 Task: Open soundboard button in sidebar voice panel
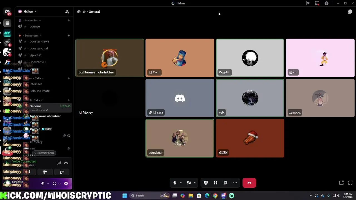[x=62, y=172]
